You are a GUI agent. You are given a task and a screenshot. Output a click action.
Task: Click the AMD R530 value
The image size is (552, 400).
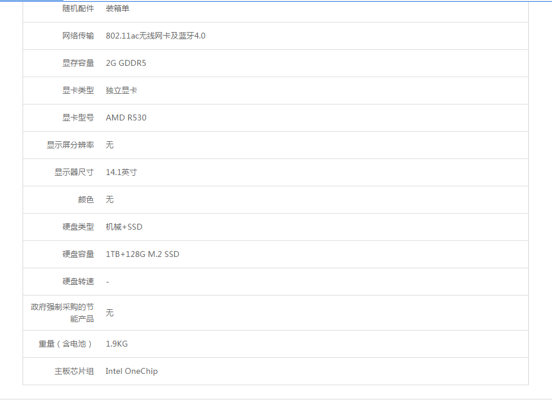(126, 118)
